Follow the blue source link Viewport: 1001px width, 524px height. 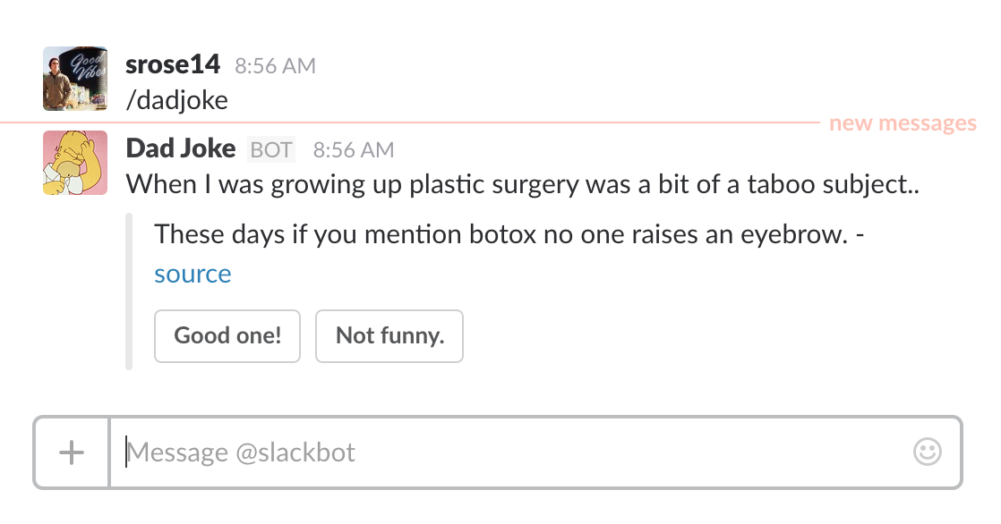coord(192,274)
